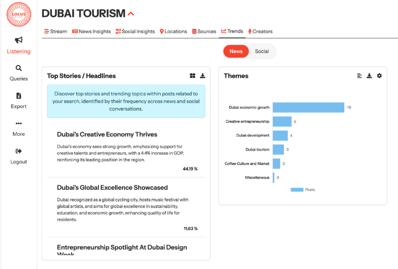398x269 pixels.
Task: Click the Dubai economic growth bar
Action: pos(308,107)
